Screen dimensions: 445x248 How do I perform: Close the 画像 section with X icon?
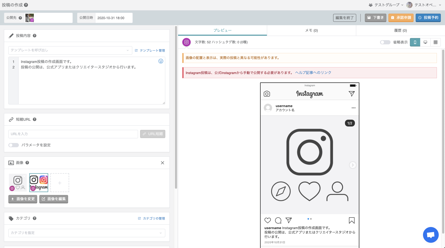[x=162, y=163]
